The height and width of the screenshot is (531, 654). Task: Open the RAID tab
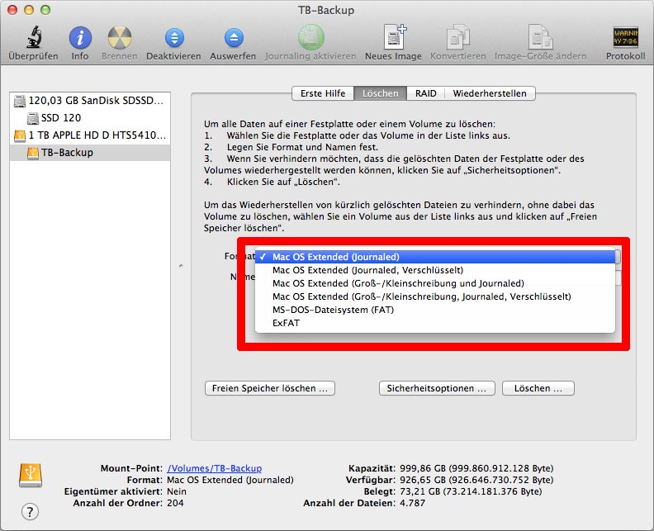(426, 93)
